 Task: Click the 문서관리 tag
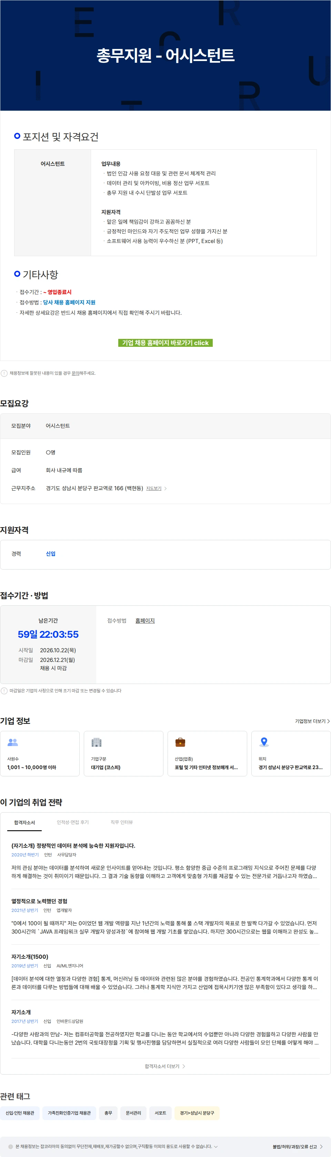pos(133,1113)
